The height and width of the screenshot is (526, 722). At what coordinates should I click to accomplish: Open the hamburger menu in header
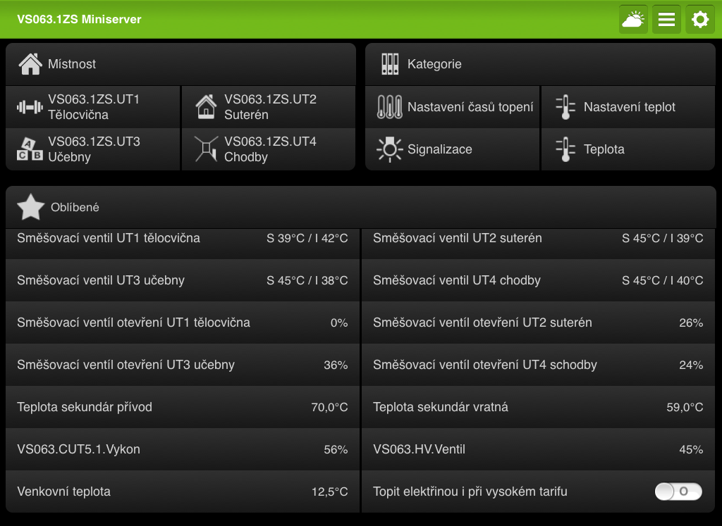pos(666,20)
